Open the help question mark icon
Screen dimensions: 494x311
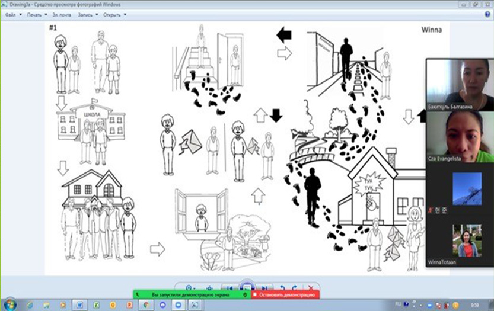[x=487, y=15]
